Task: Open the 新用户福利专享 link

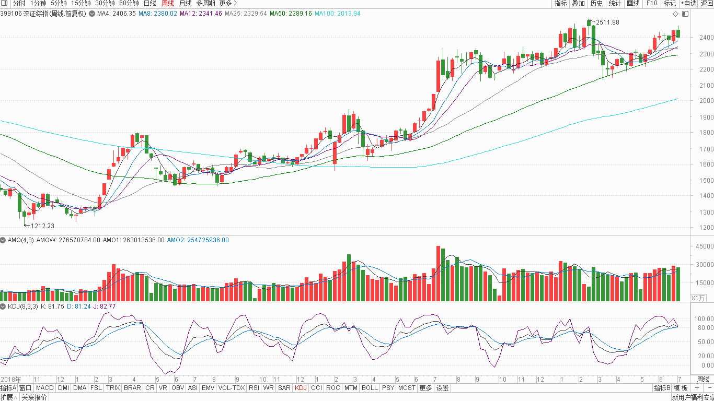Action: [x=692, y=397]
